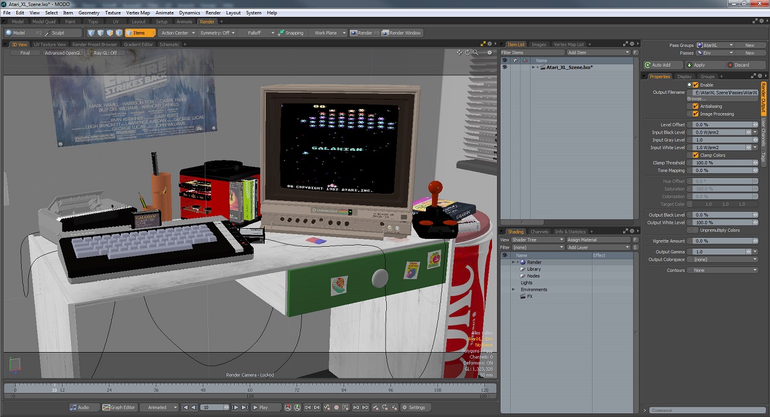Open Add Item dropdown
The width and height of the screenshot is (770, 417).
pos(599,52)
